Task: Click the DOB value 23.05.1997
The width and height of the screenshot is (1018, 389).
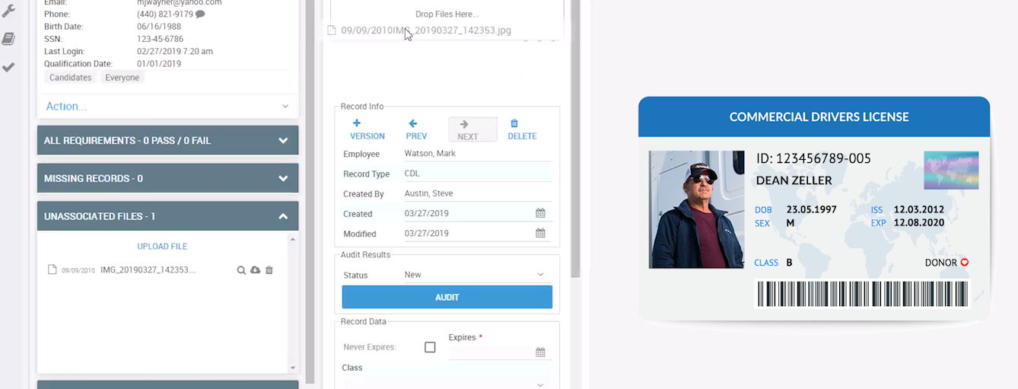Action: 812,209
